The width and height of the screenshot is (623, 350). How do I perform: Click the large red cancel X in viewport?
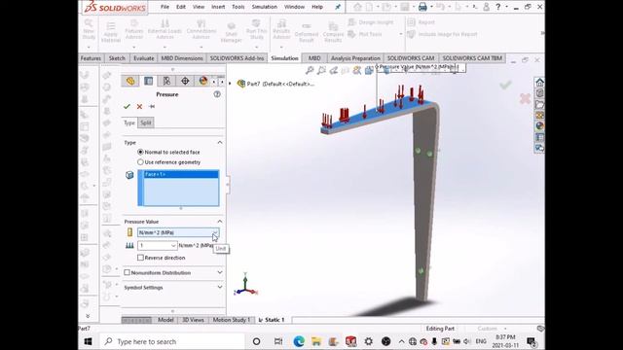[525, 98]
